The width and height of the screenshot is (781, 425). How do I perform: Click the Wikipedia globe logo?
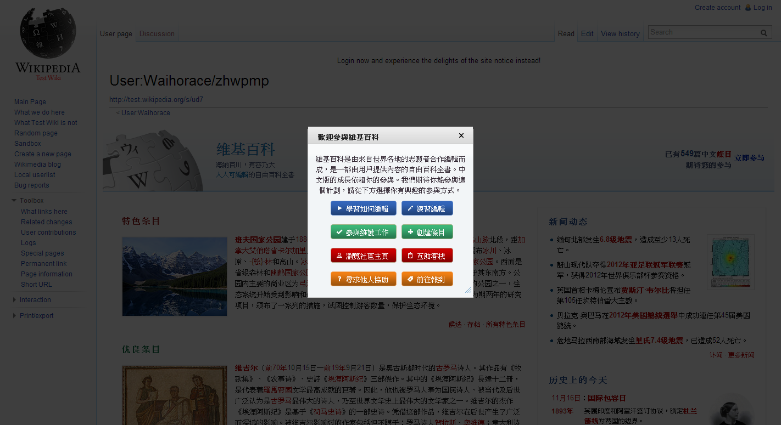(48, 45)
